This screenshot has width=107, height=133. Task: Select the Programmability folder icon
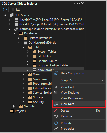(30, 84)
